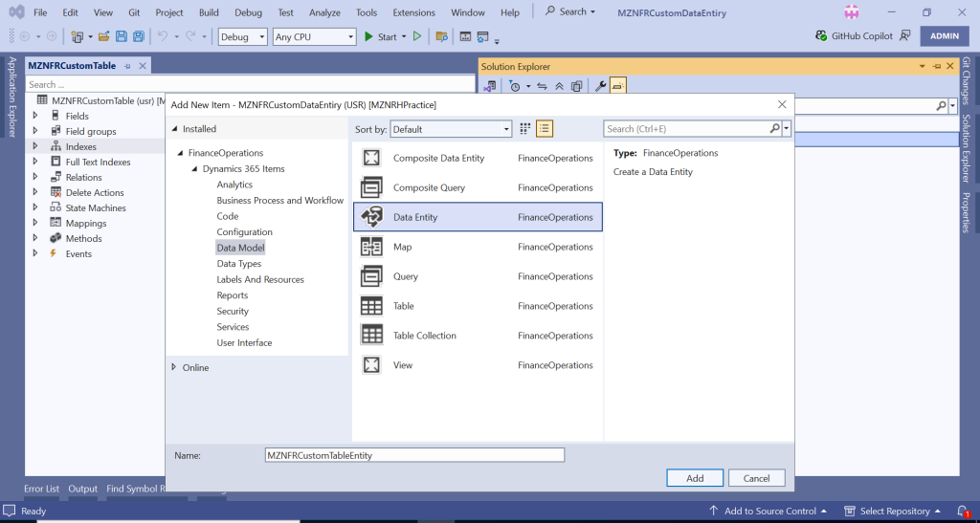Click the Cancel button

(x=756, y=478)
